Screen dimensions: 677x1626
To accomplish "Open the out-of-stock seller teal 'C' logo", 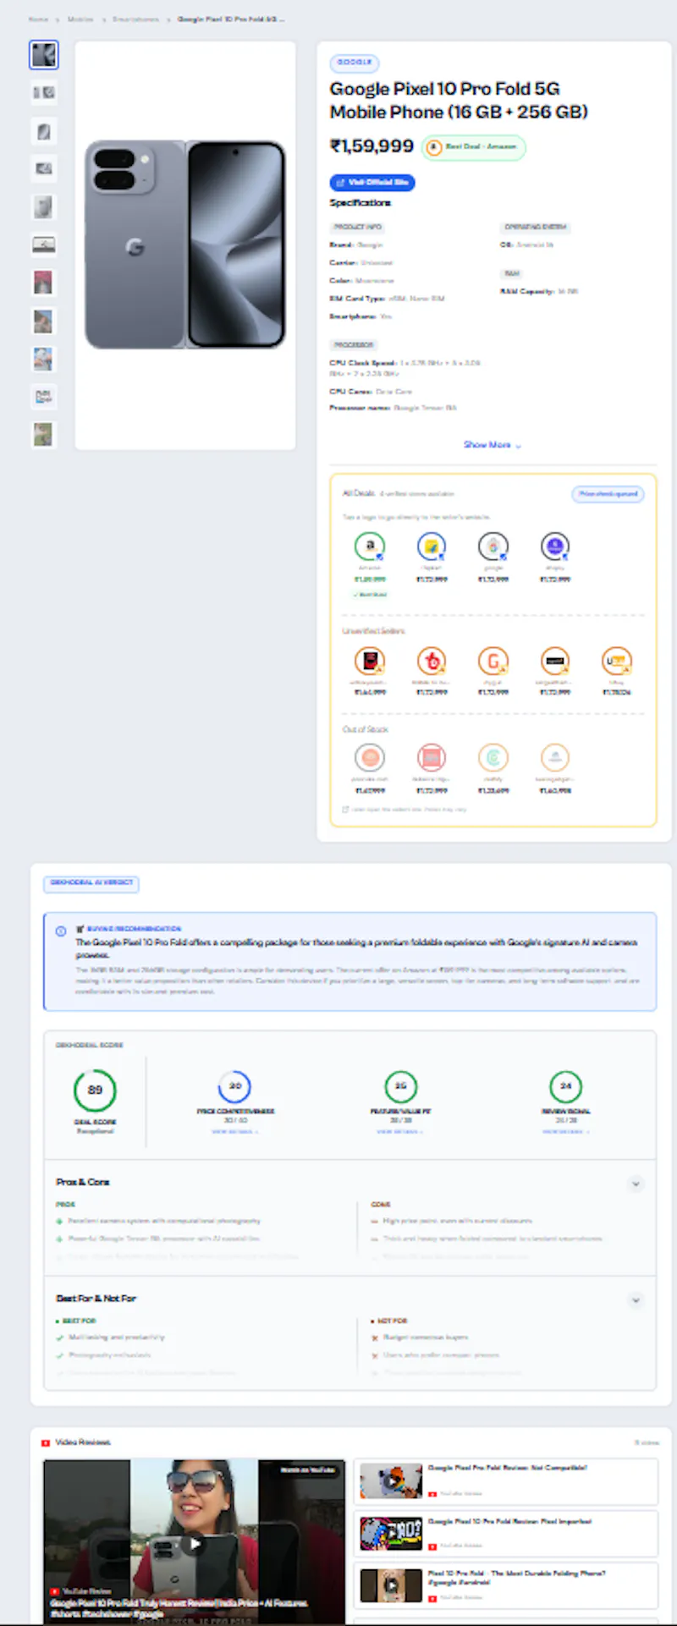I will click(493, 757).
